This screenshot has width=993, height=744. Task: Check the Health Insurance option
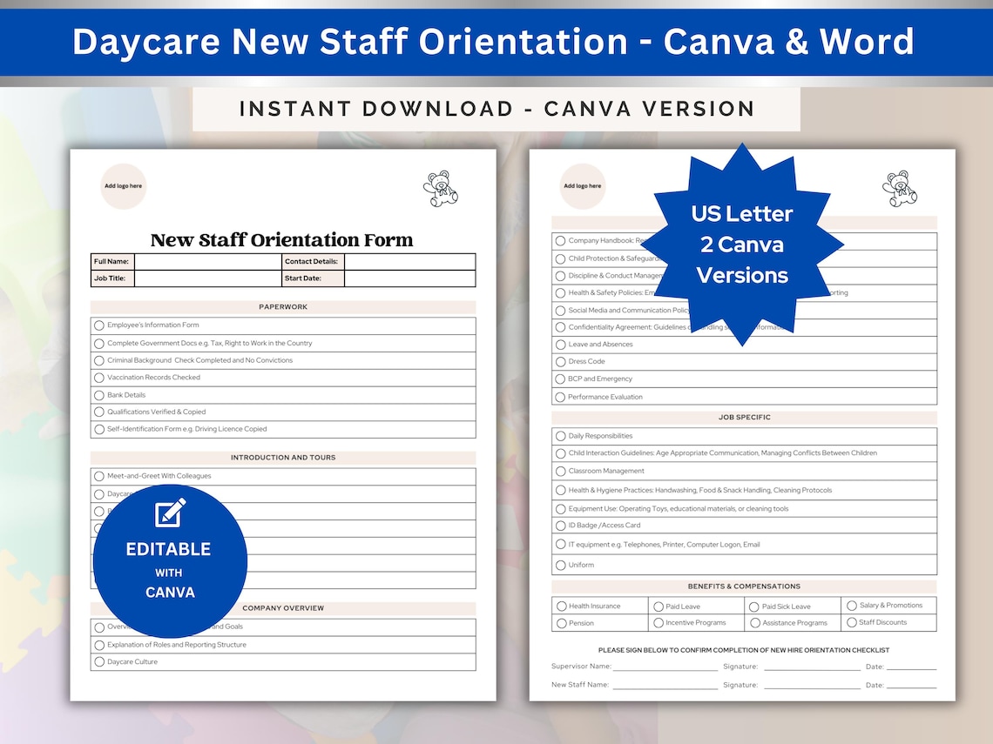(x=560, y=606)
